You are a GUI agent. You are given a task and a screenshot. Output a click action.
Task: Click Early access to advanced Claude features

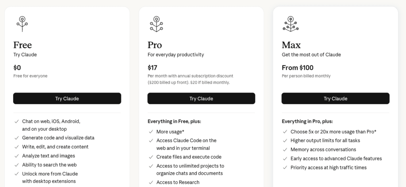[336, 158]
